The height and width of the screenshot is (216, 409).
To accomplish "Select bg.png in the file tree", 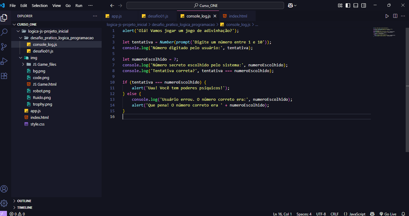I will (x=56, y=71).
